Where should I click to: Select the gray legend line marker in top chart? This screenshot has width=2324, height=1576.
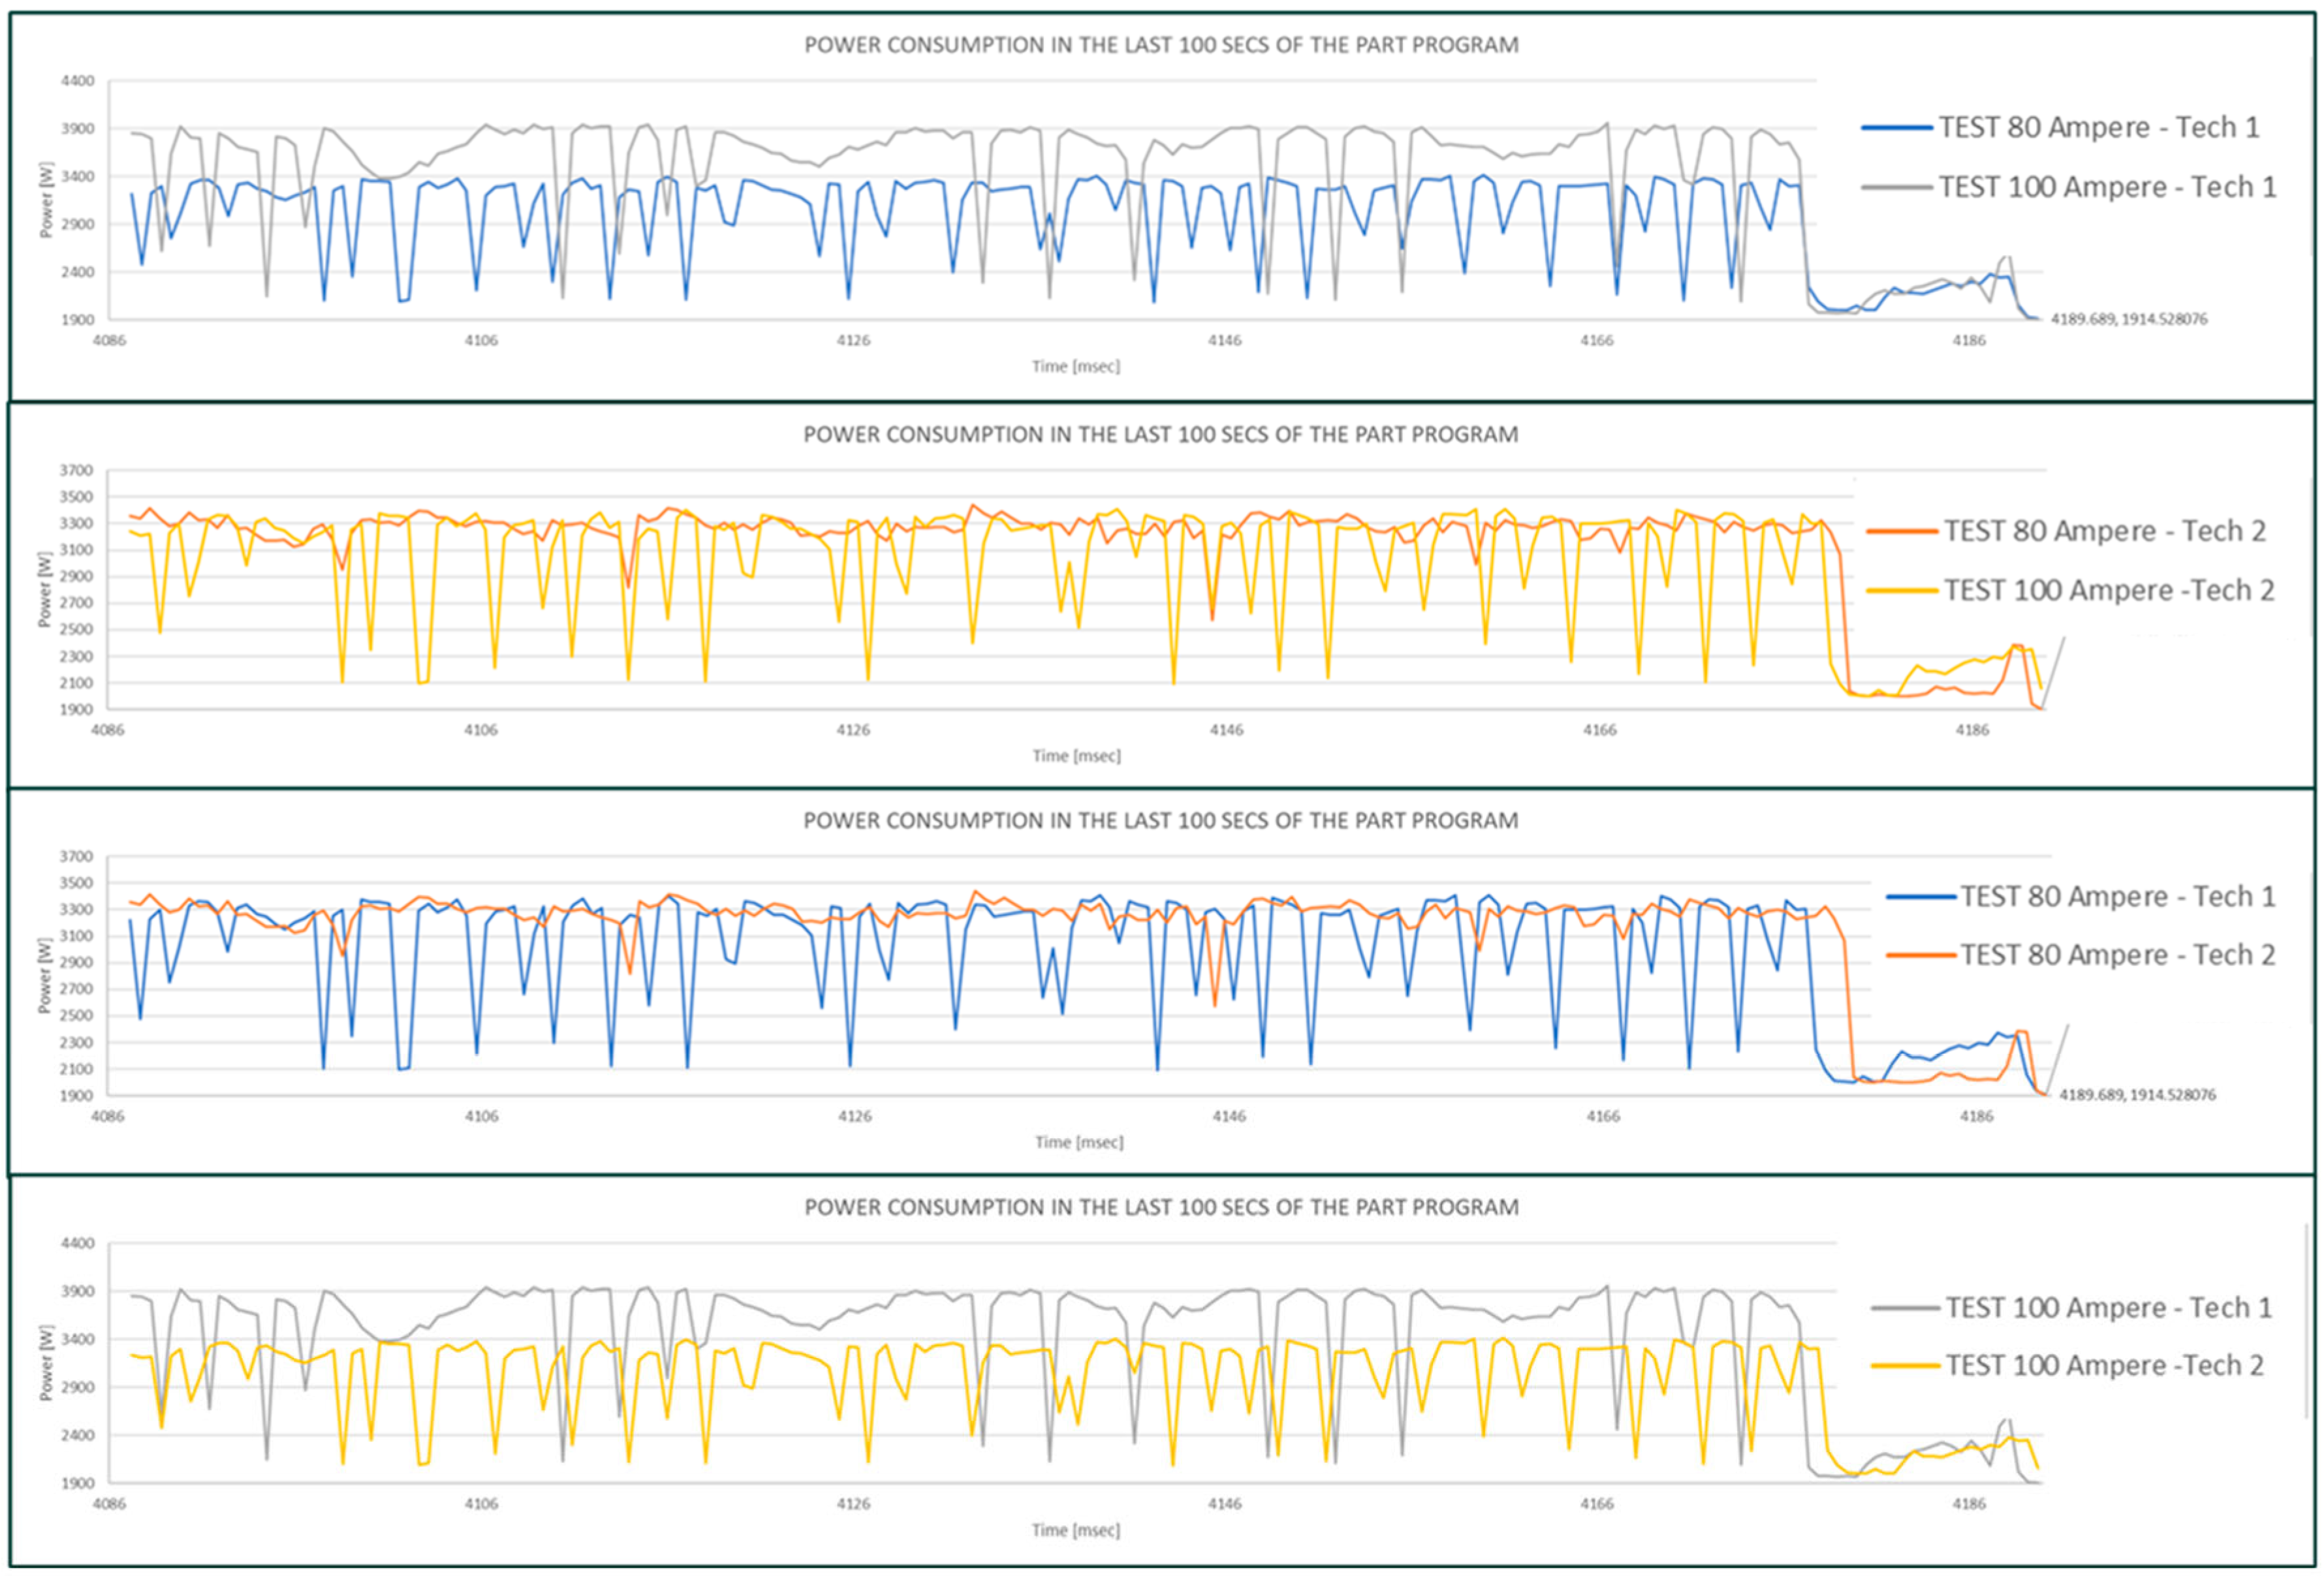tap(1897, 187)
